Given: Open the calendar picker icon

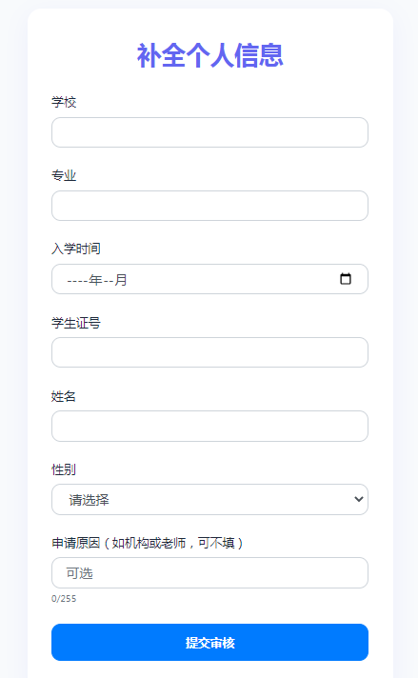Looking at the screenshot, I should click(x=346, y=279).
